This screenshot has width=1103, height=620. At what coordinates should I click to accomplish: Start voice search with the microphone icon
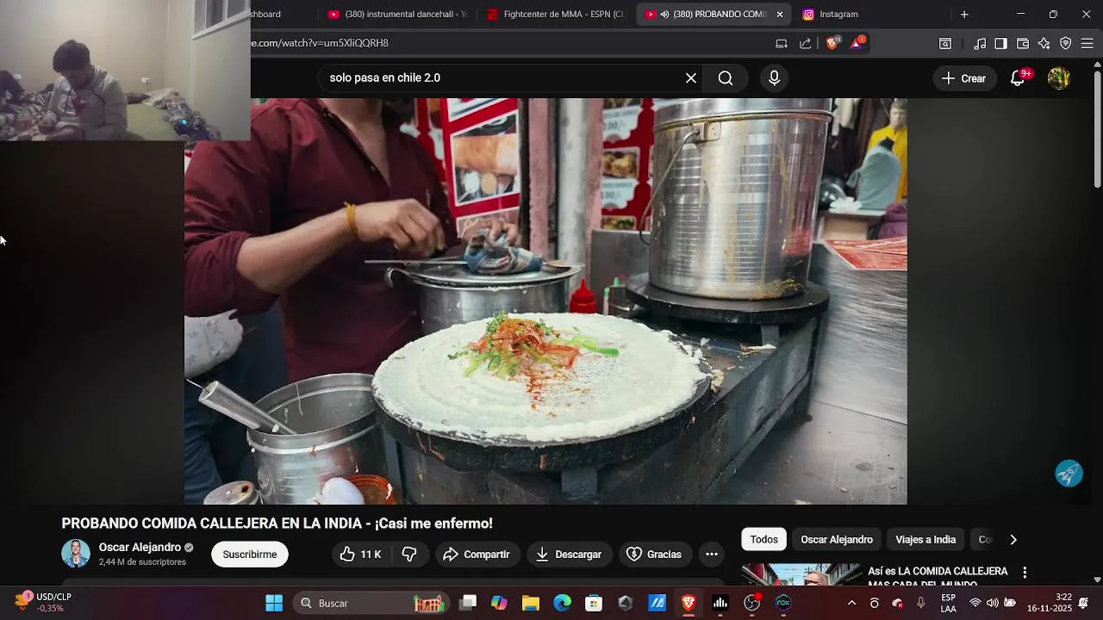pos(774,78)
